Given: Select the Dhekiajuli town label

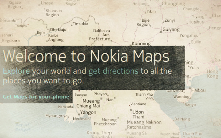Looking at the screenshot, I should point(59,29).
